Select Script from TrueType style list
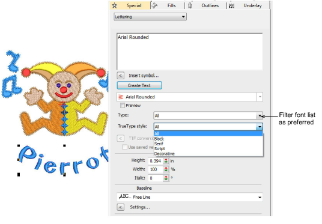 pyautogui.click(x=160, y=149)
